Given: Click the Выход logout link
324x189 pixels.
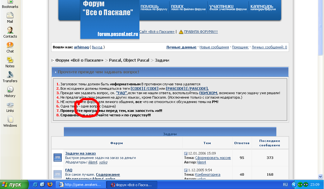Looking at the screenshot, I should click(97, 47).
